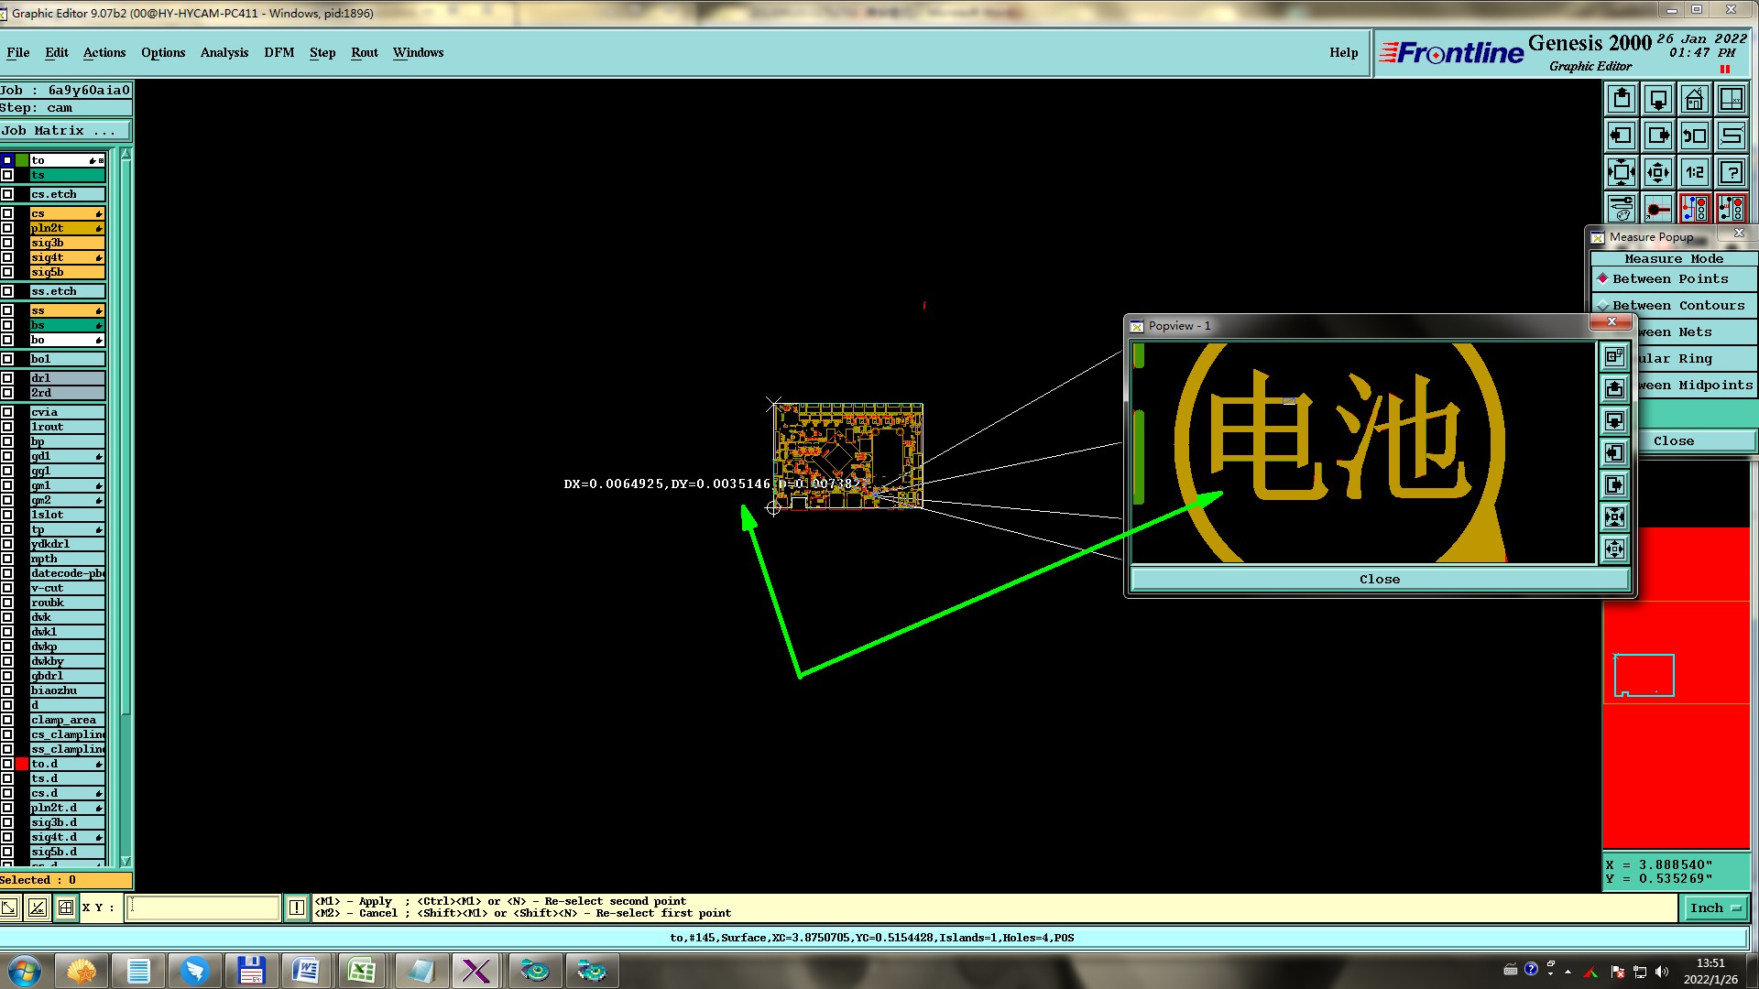The width and height of the screenshot is (1759, 989).
Task: Click the home view icon
Action: pyautogui.click(x=1694, y=99)
